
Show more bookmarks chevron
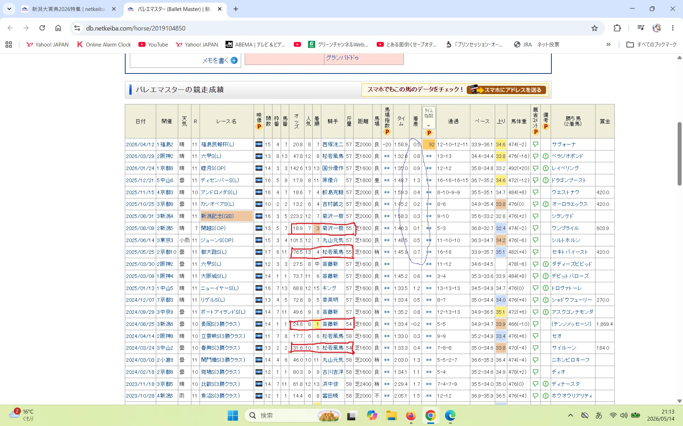[x=608, y=44]
